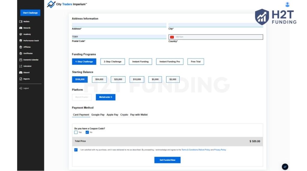Choose the Instant Funding Pro program
The width and height of the screenshot is (307, 171).
coord(170,62)
